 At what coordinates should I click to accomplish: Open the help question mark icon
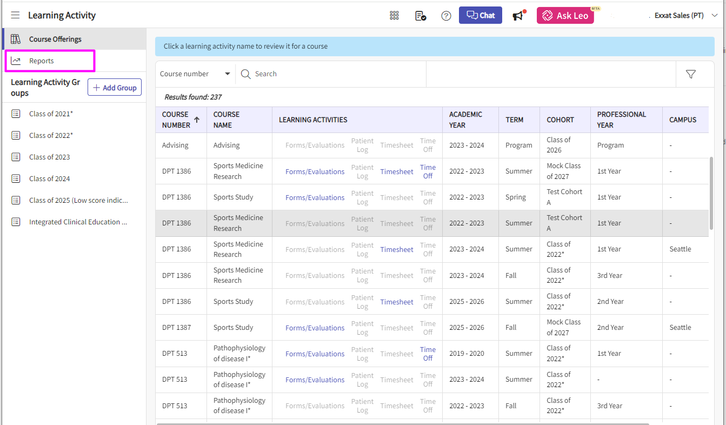pos(446,16)
